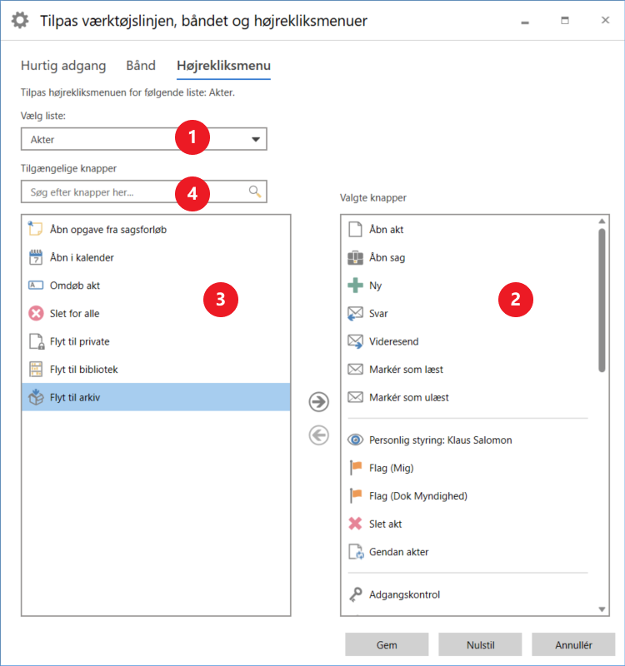Click the right arrow to add selected button
This screenshot has height=666, width=625.
[x=319, y=401]
